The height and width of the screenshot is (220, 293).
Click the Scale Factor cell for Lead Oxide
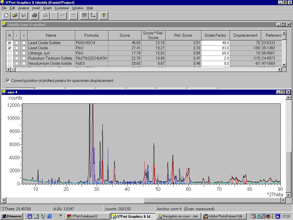point(215,48)
